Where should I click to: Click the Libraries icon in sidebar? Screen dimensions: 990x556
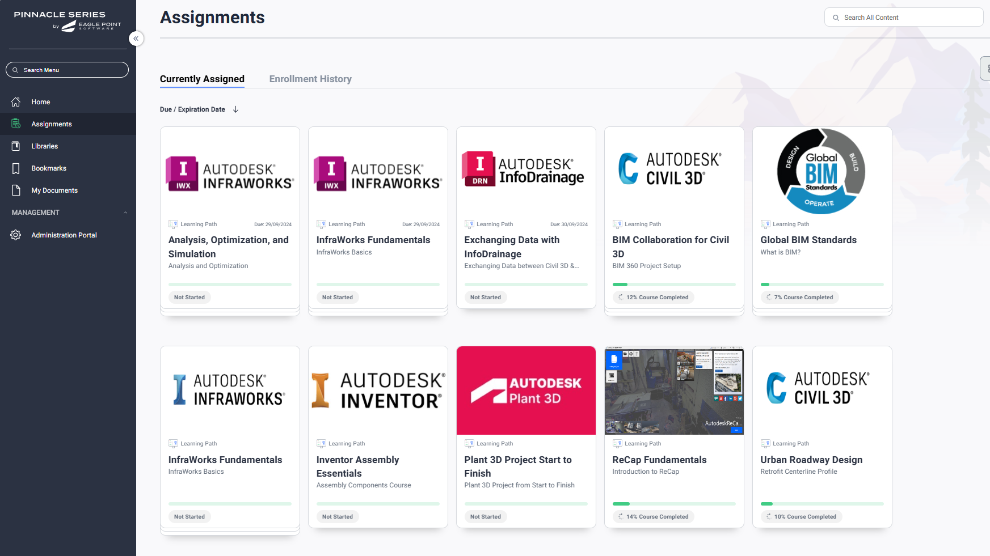[x=16, y=146]
